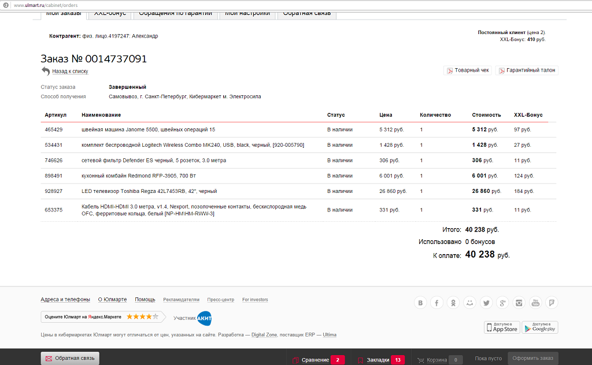Switch to the XXL-бонус tab
The image size is (592, 365).
110,13
